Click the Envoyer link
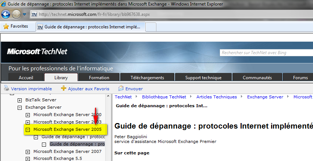This screenshot has width=313, height=161. pos(134,89)
